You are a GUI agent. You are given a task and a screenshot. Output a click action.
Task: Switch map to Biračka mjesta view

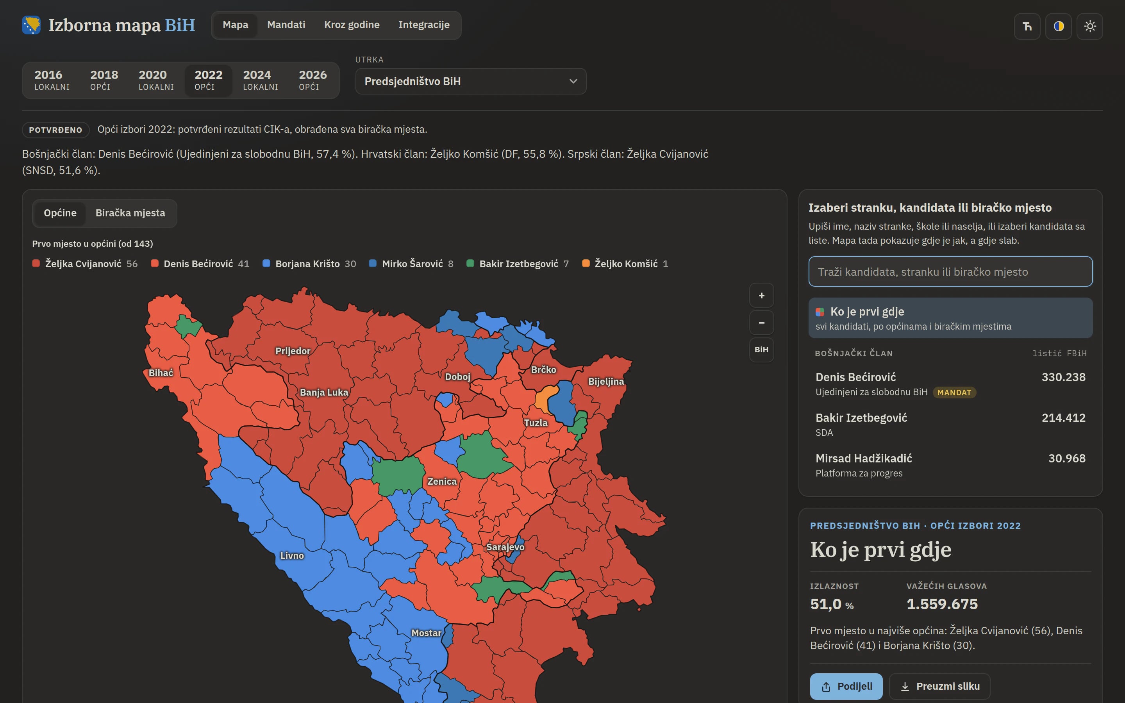pyautogui.click(x=130, y=213)
